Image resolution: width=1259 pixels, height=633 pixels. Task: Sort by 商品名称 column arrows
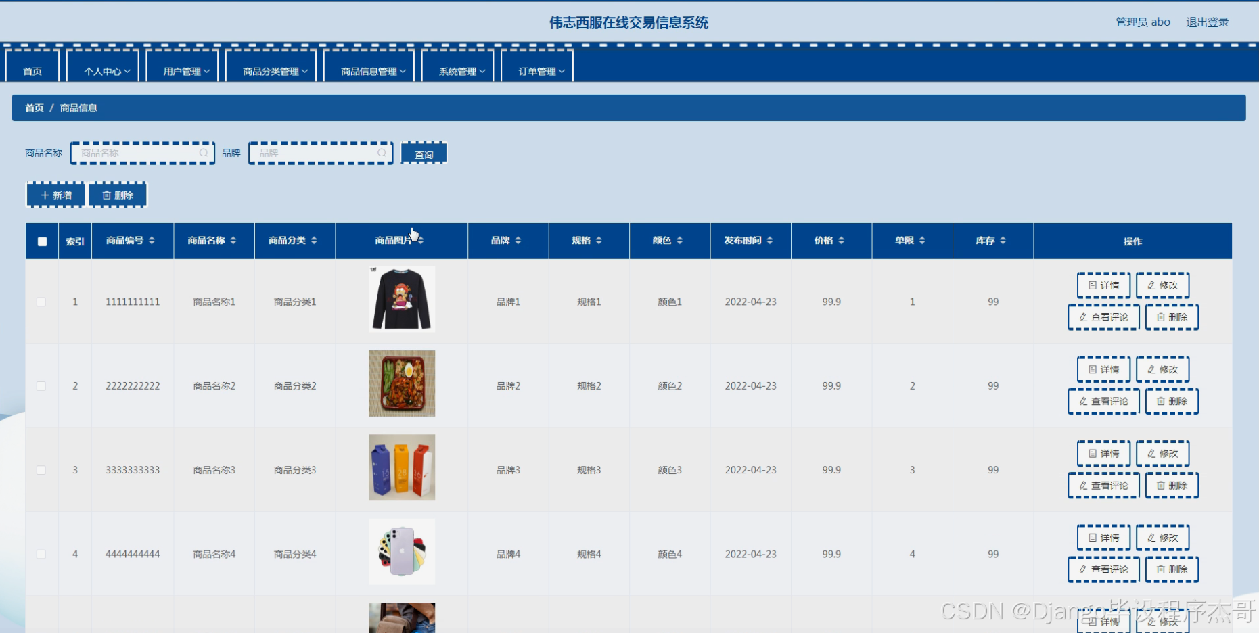coord(233,241)
